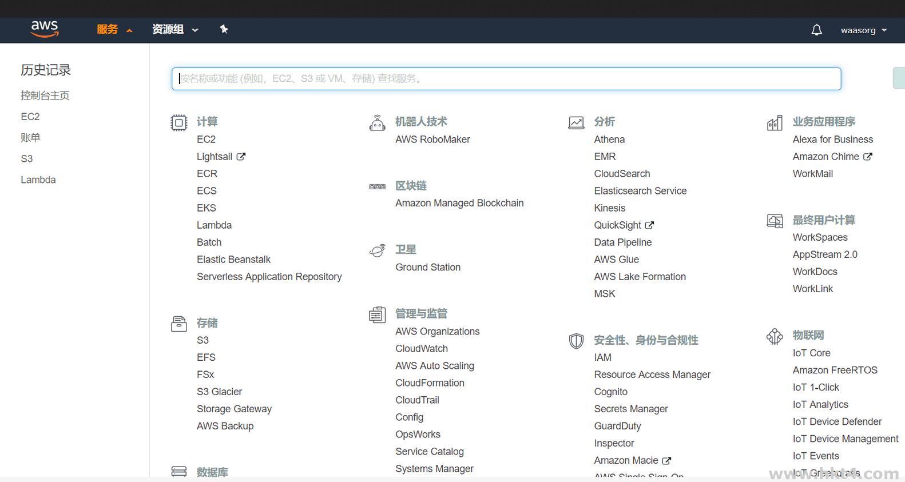905x482 pixels.
Task: Click the pin shortcuts icon in navbar
Action: (x=224, y=29)
